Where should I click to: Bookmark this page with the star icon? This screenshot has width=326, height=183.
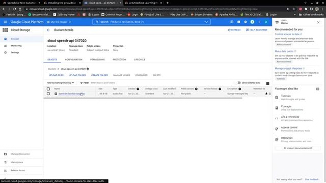click(x=293, y=9)
